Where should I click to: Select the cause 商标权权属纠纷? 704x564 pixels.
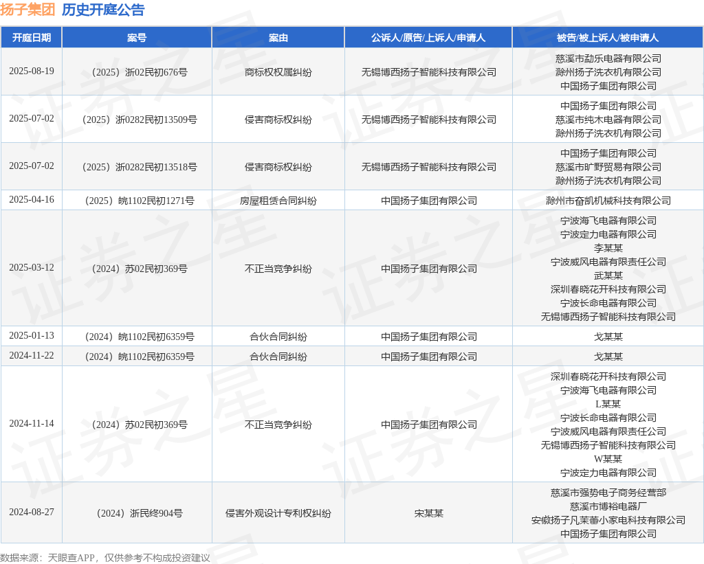click(278, 72)
